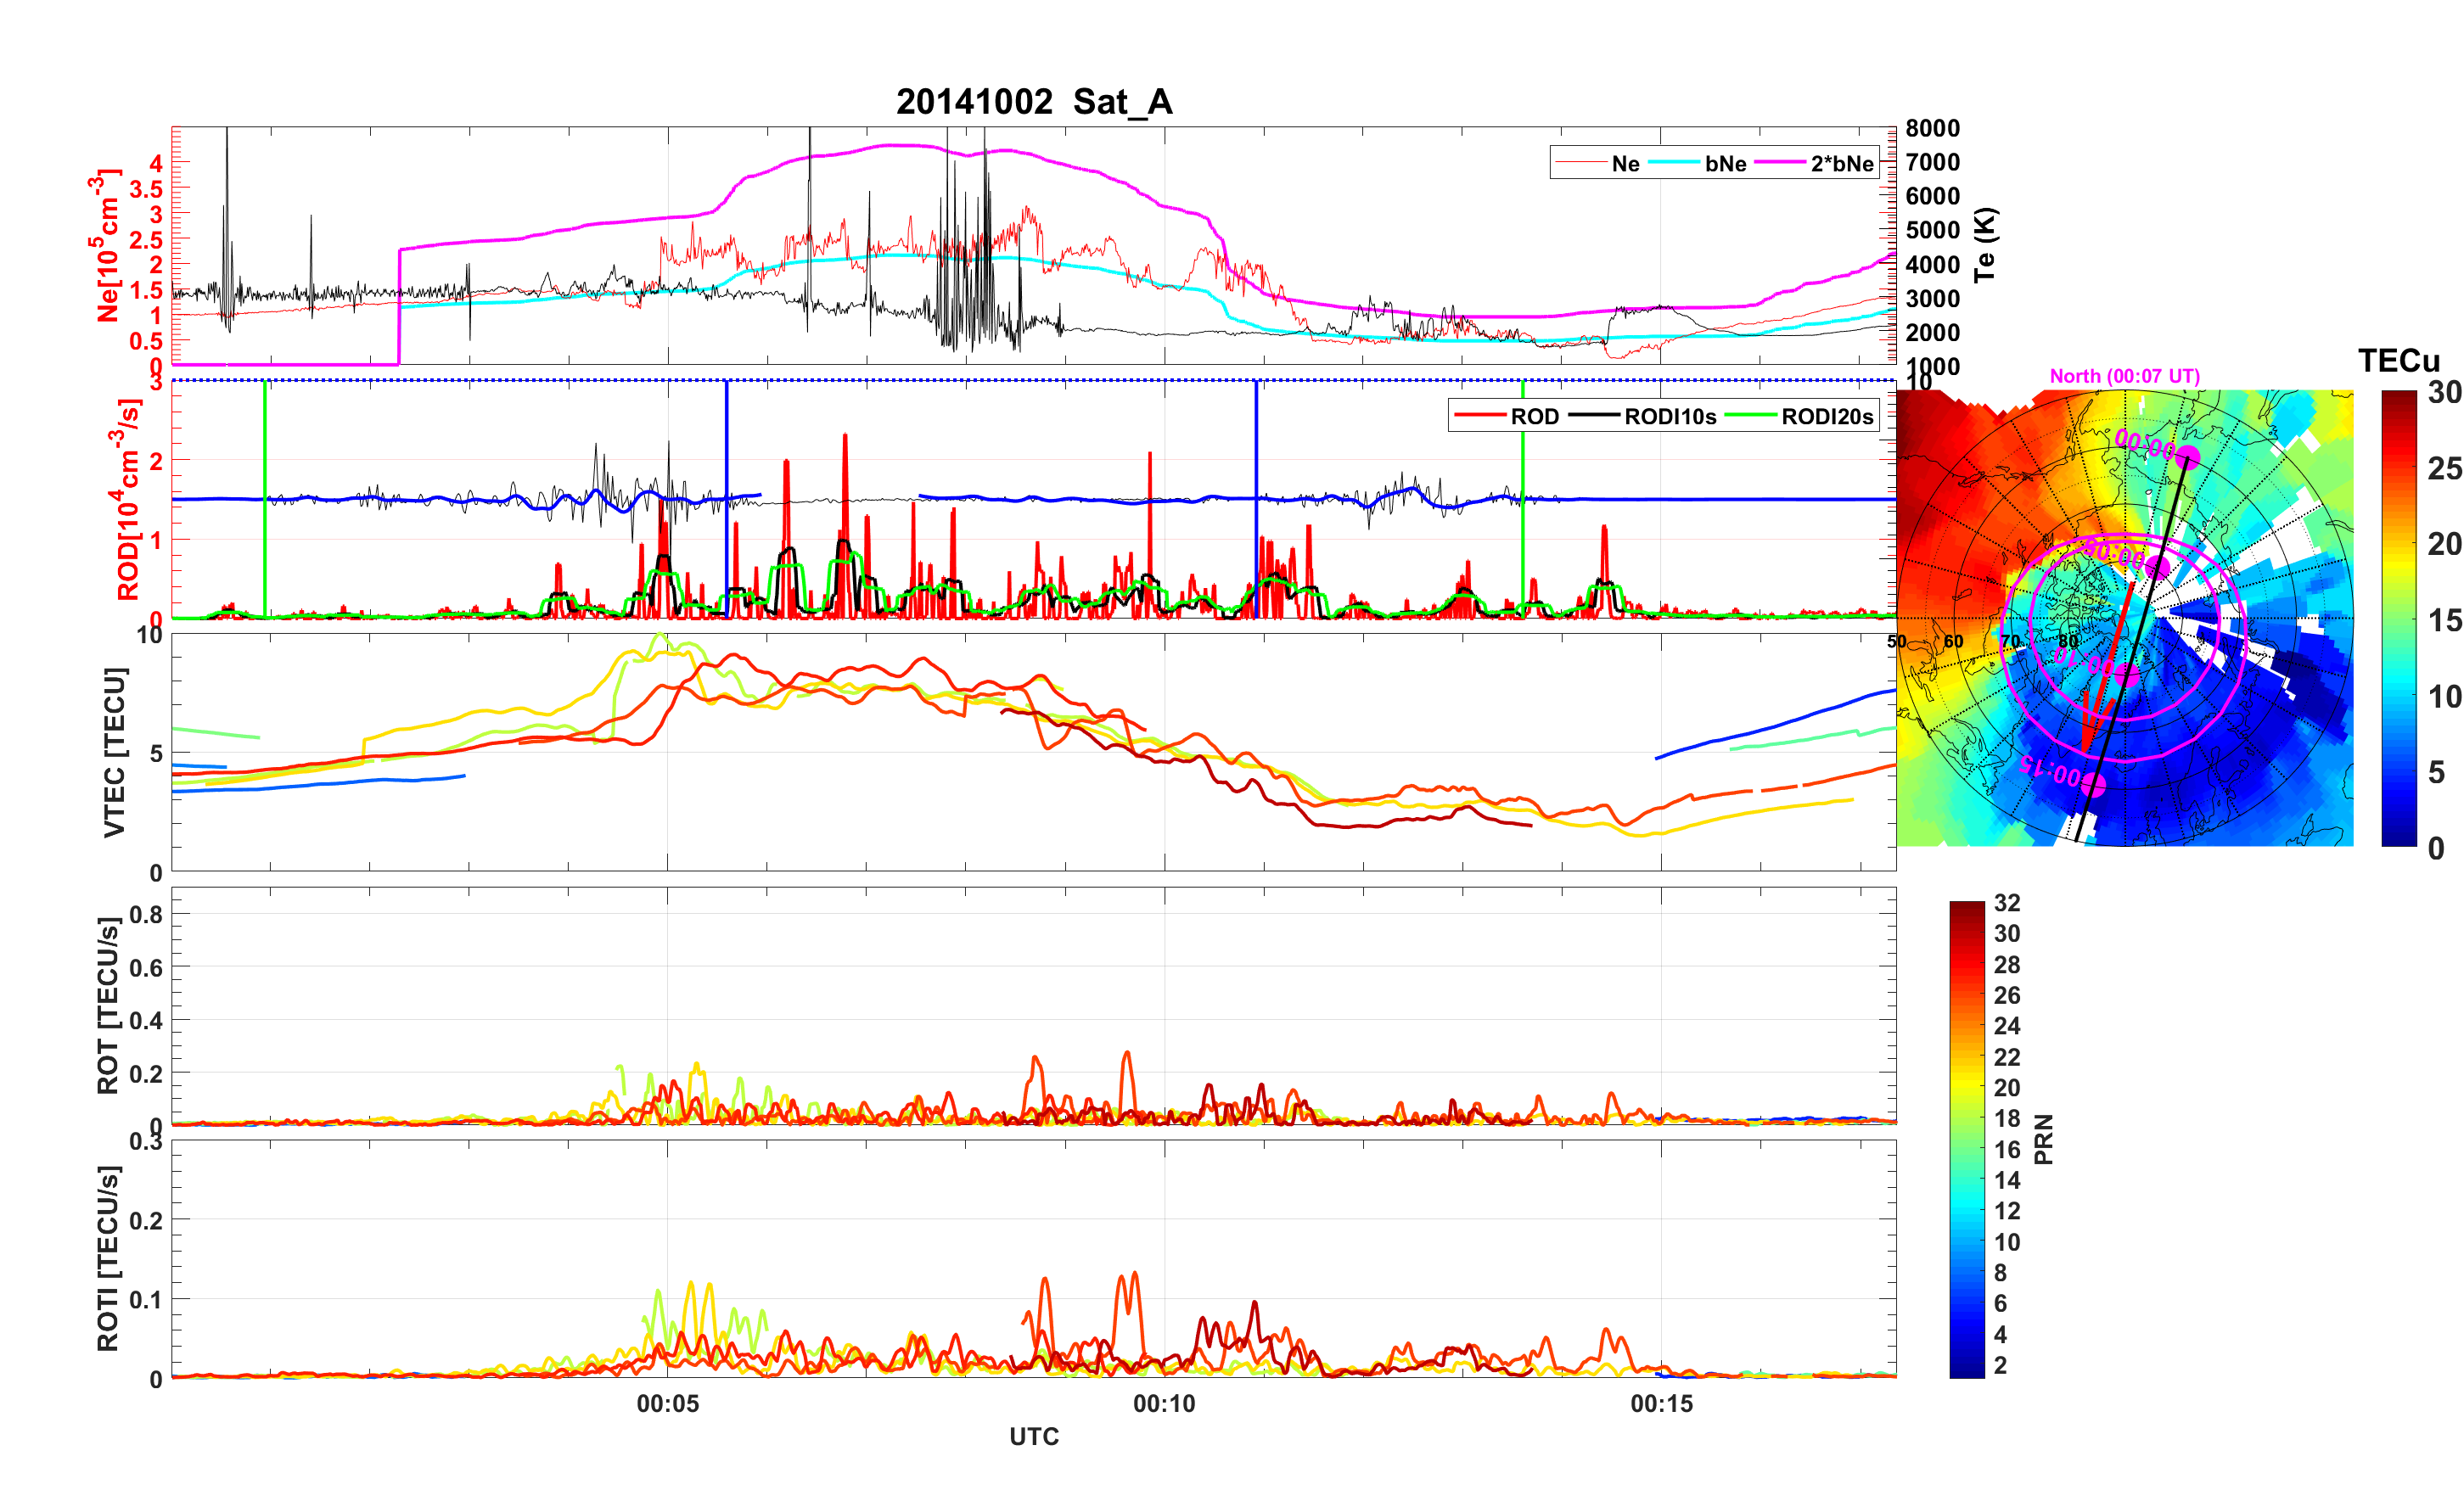Click the 00:10 tick label on UTC axis
The height and width of the screenshot is (1490, 2464).
(1164, 1404)
